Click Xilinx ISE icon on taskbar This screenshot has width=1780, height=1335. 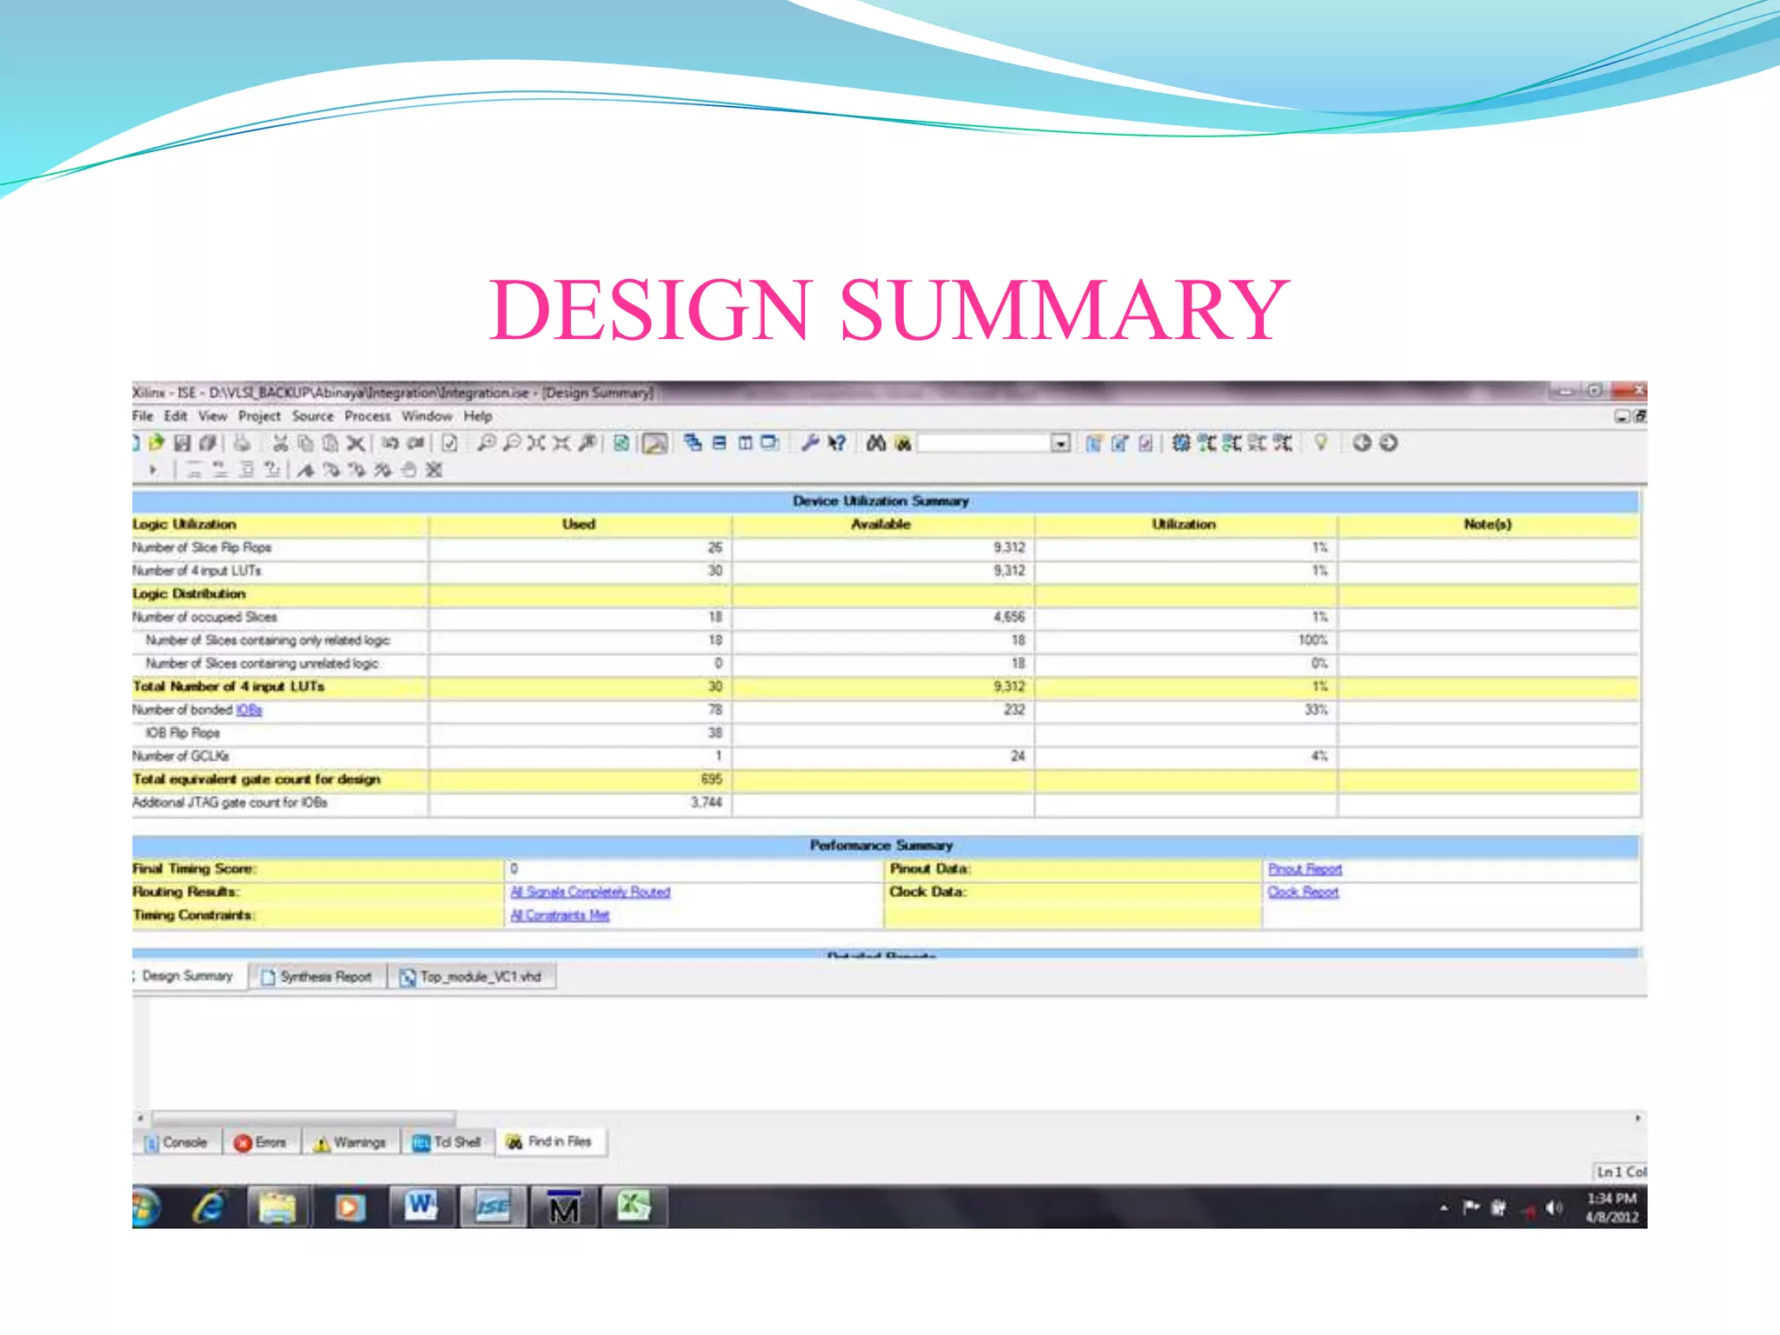(493, 1206)
